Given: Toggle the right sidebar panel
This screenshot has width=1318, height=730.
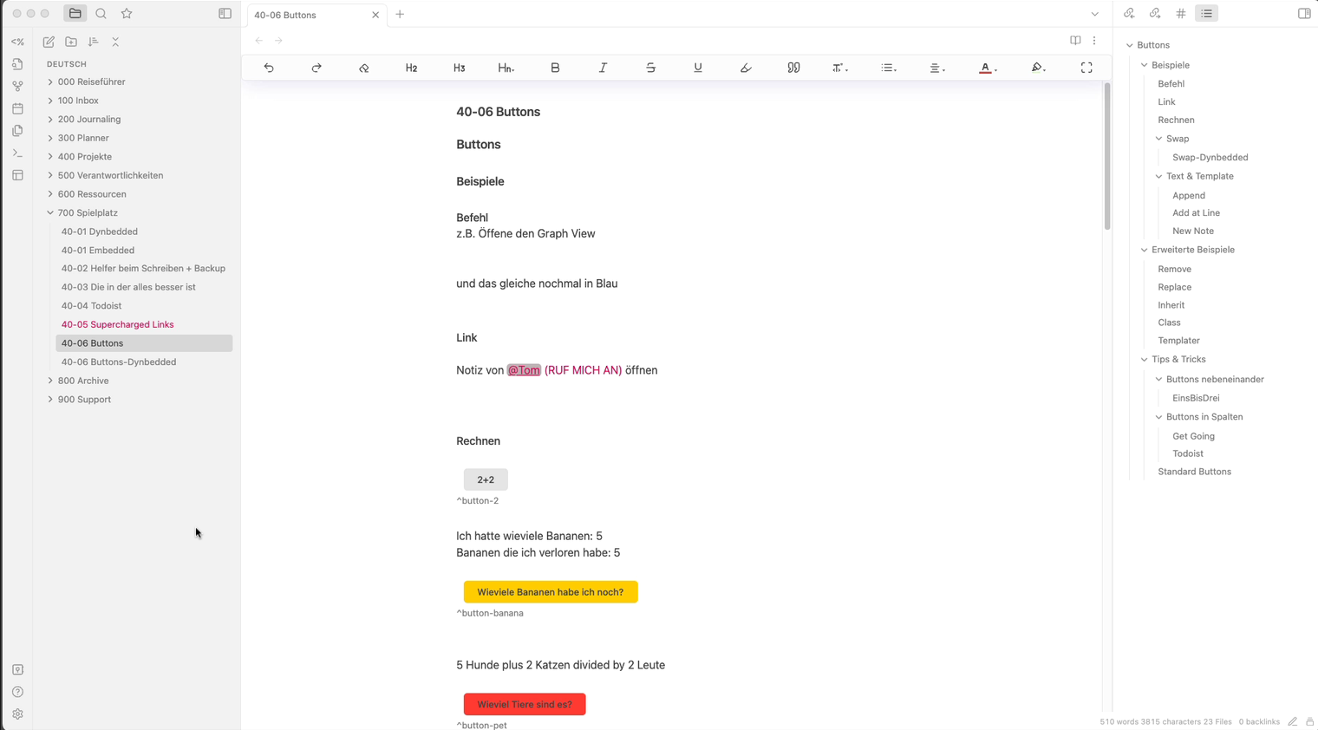Looking at the screenshot, I should tap(1303, 14).
